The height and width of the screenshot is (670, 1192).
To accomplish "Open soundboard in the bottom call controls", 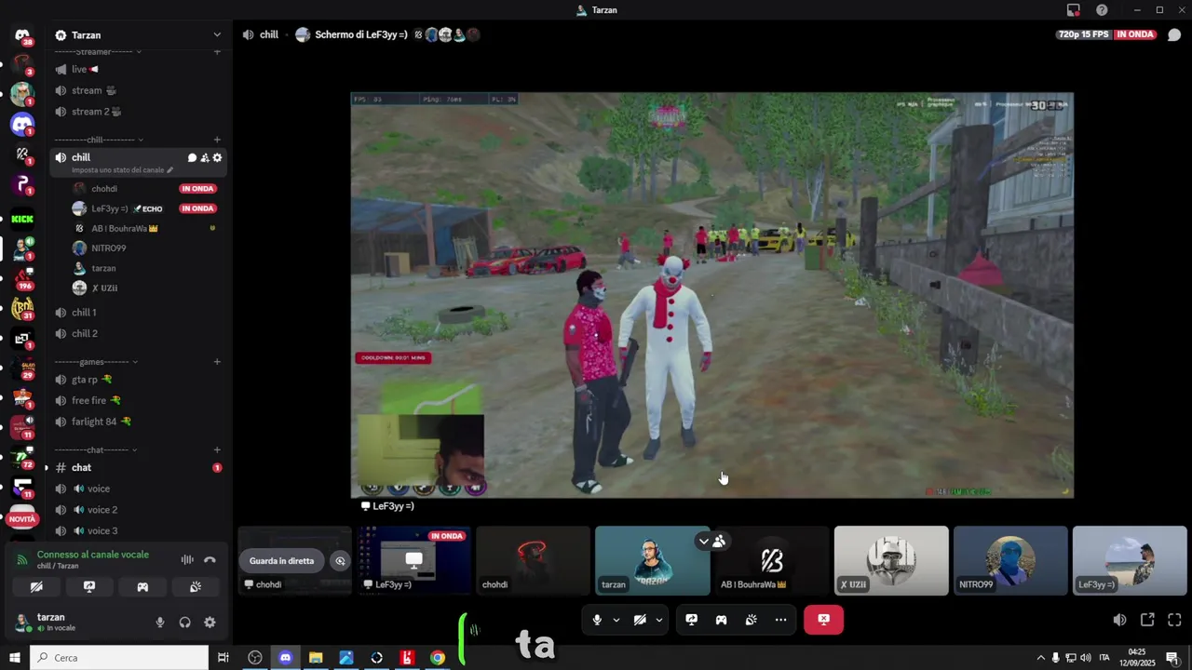I will [x=751, y=620].
